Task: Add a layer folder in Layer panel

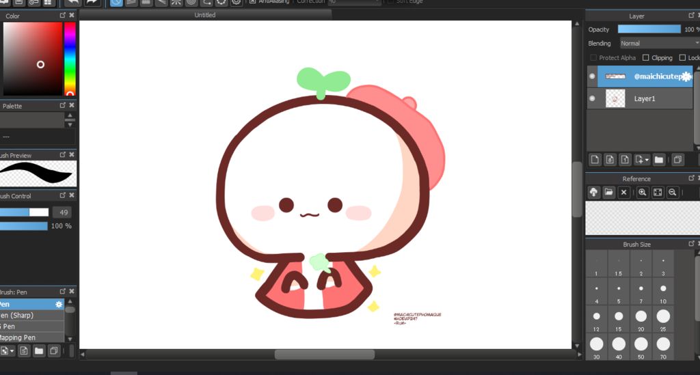Action: tap(659, 160)
